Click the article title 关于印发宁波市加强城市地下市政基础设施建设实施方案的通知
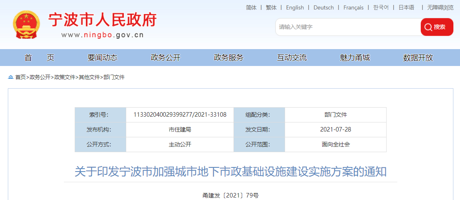460x200 pixels. click(x=231, y=172)
